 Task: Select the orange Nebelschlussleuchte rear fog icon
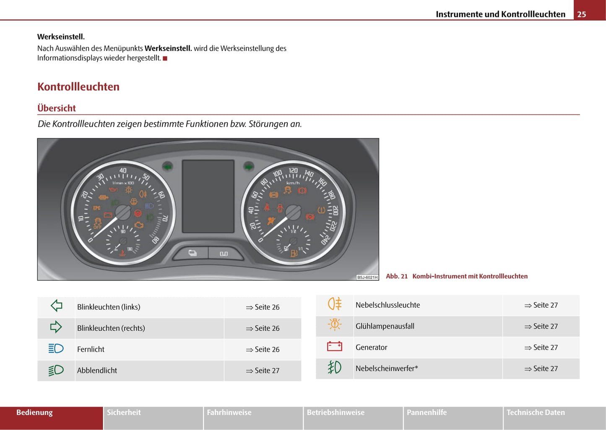pos(335,304)
